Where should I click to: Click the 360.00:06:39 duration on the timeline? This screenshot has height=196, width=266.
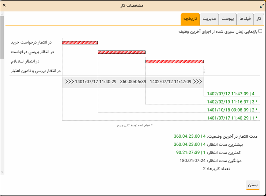[x=133, y=82]
